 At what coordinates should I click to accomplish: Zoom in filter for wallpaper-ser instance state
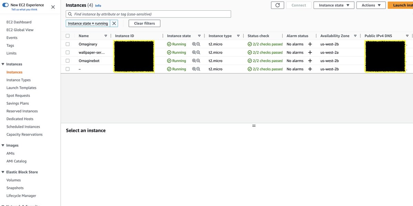pyautogui.click(x=194, y=53)
